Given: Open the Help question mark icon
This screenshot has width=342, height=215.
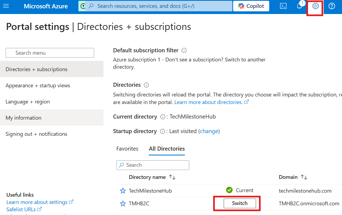Looking at the screenshot, I should pos(332,6).
